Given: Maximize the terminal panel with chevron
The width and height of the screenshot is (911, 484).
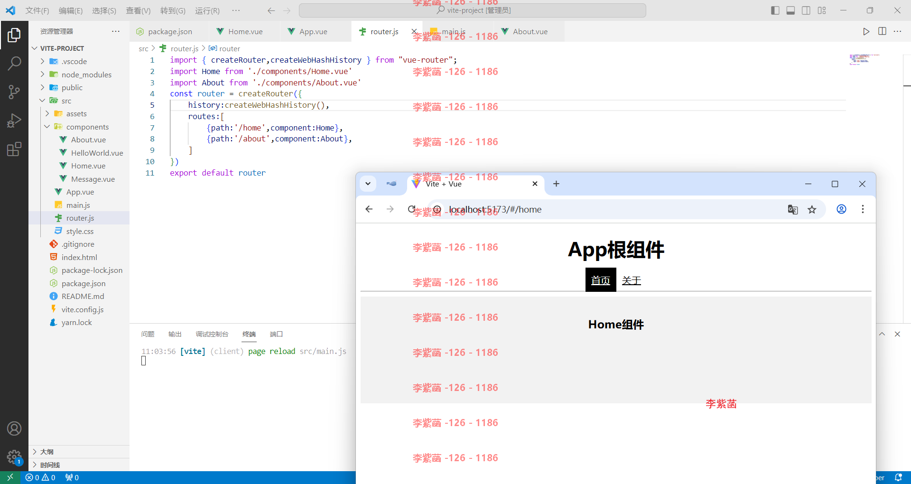Looking at the screenshot, I should tap(882, 334).
